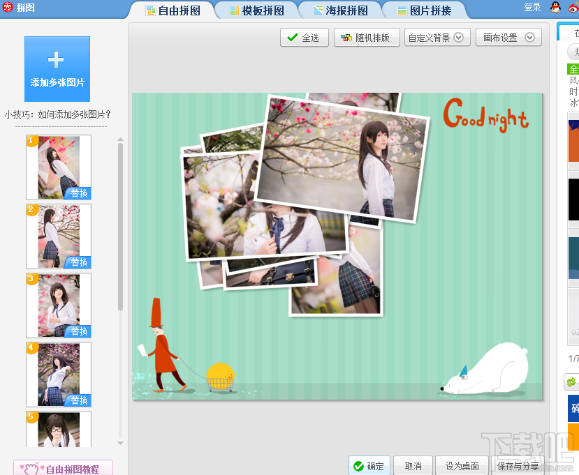Click 替换 on photo 4
Image resolution: width=579 pixels, height=475 pixels.
point(78,400)
